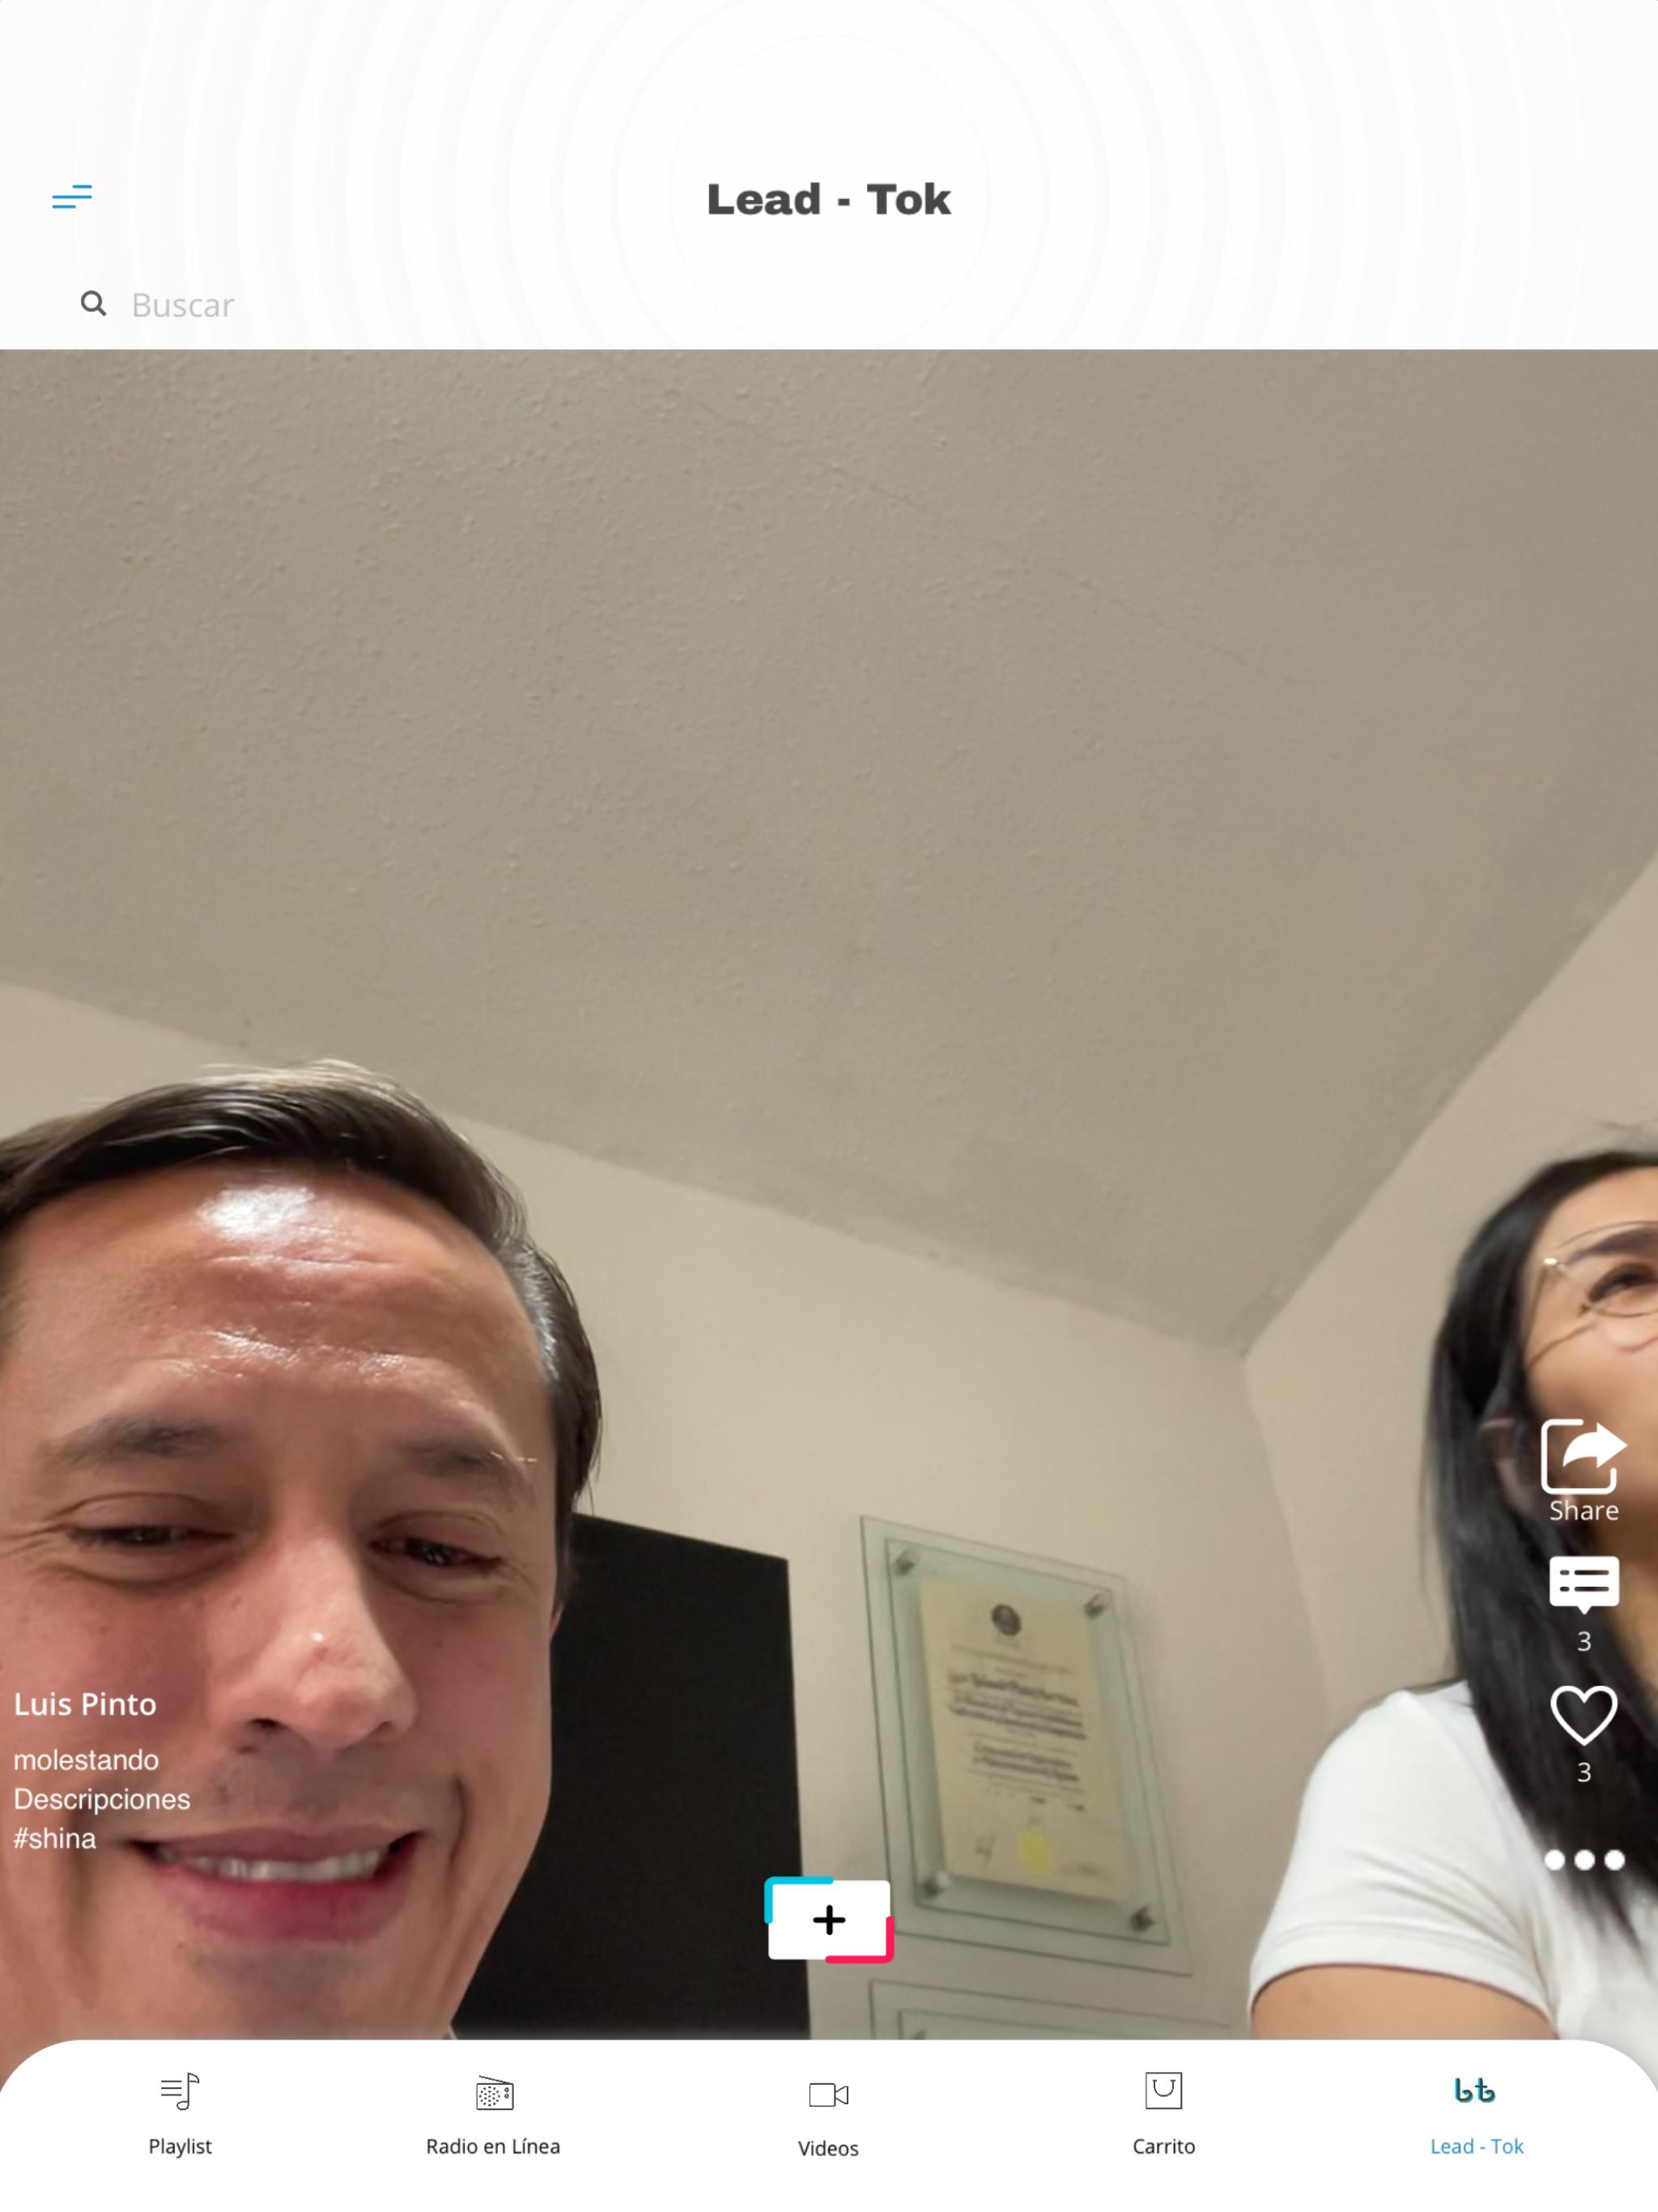Open the three-dots more options
This screenshot has width=1658, height=2212.
coord(1584,1860)
